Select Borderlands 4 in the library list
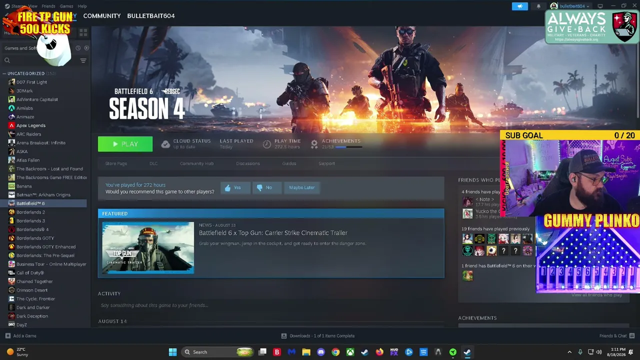The width and height of the screenshot is (640, 360). point(32,229)
